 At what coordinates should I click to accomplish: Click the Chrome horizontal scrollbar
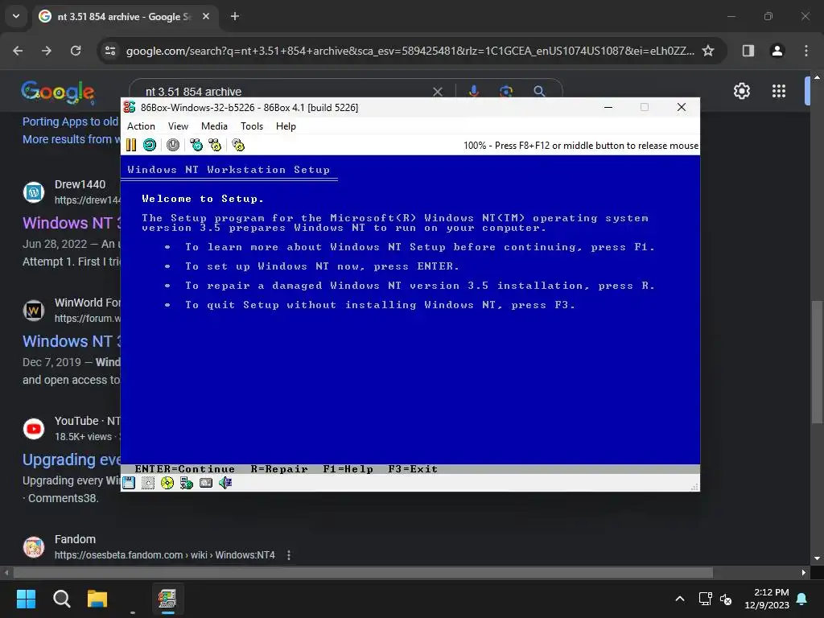363,572
